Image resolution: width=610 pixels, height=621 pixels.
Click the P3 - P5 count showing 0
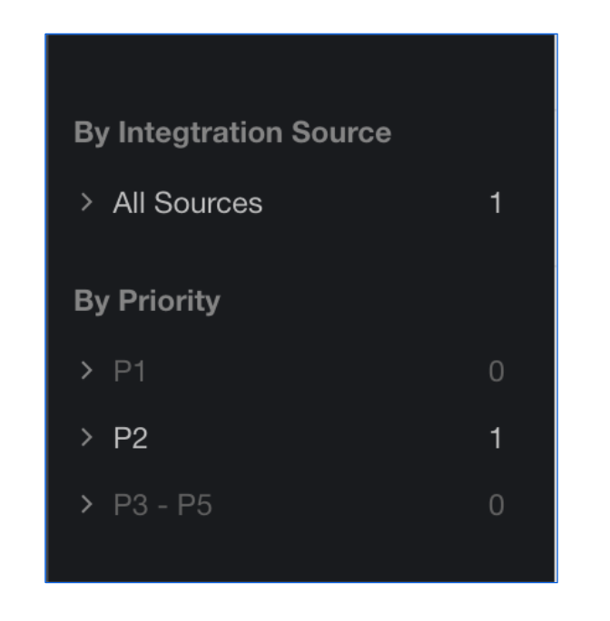pos(497,505)
